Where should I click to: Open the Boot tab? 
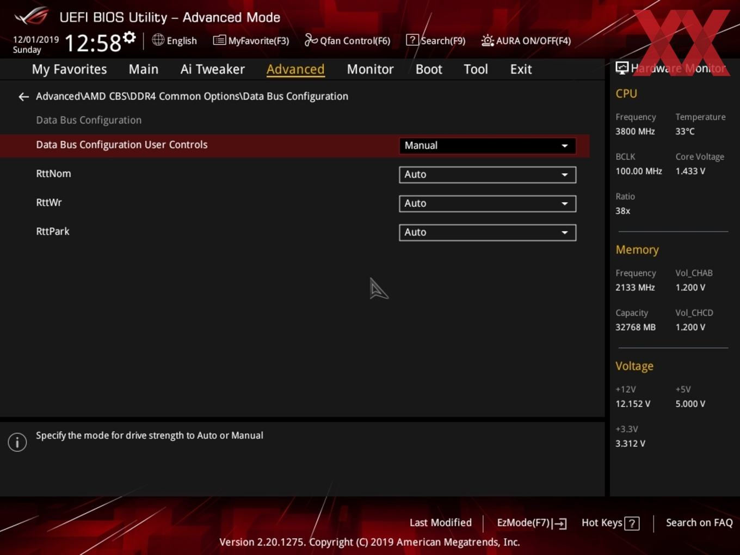[429, 69]
